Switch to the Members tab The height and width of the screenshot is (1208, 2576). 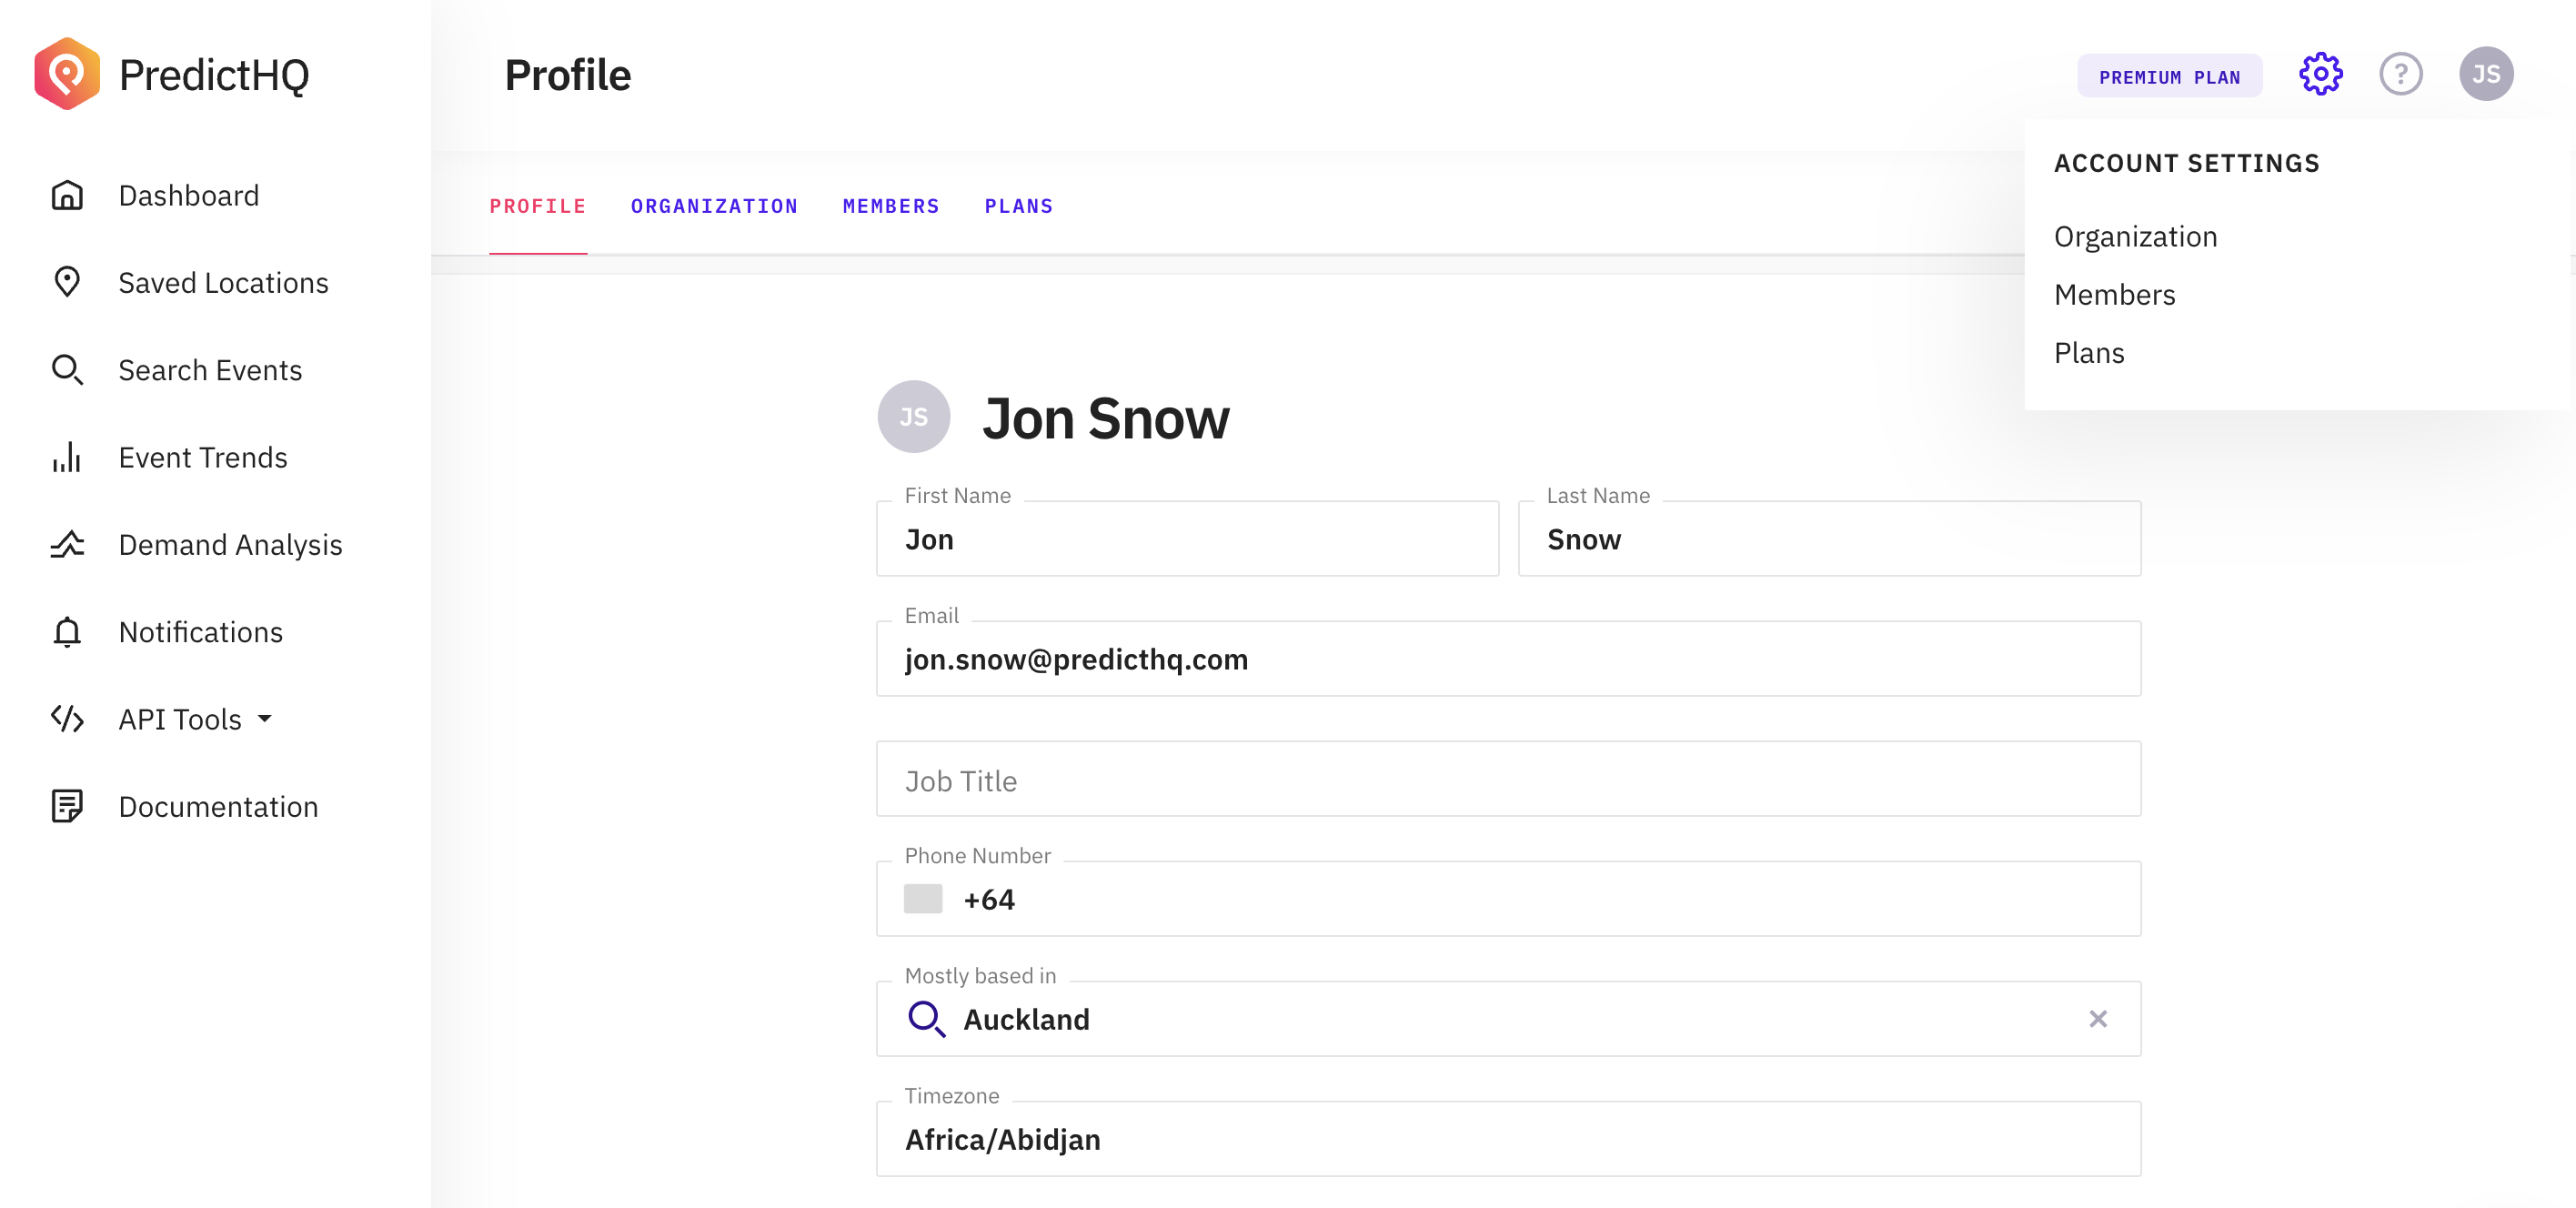(x=891, y=206)
